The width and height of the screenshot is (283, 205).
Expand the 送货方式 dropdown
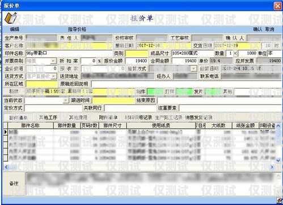54,76
